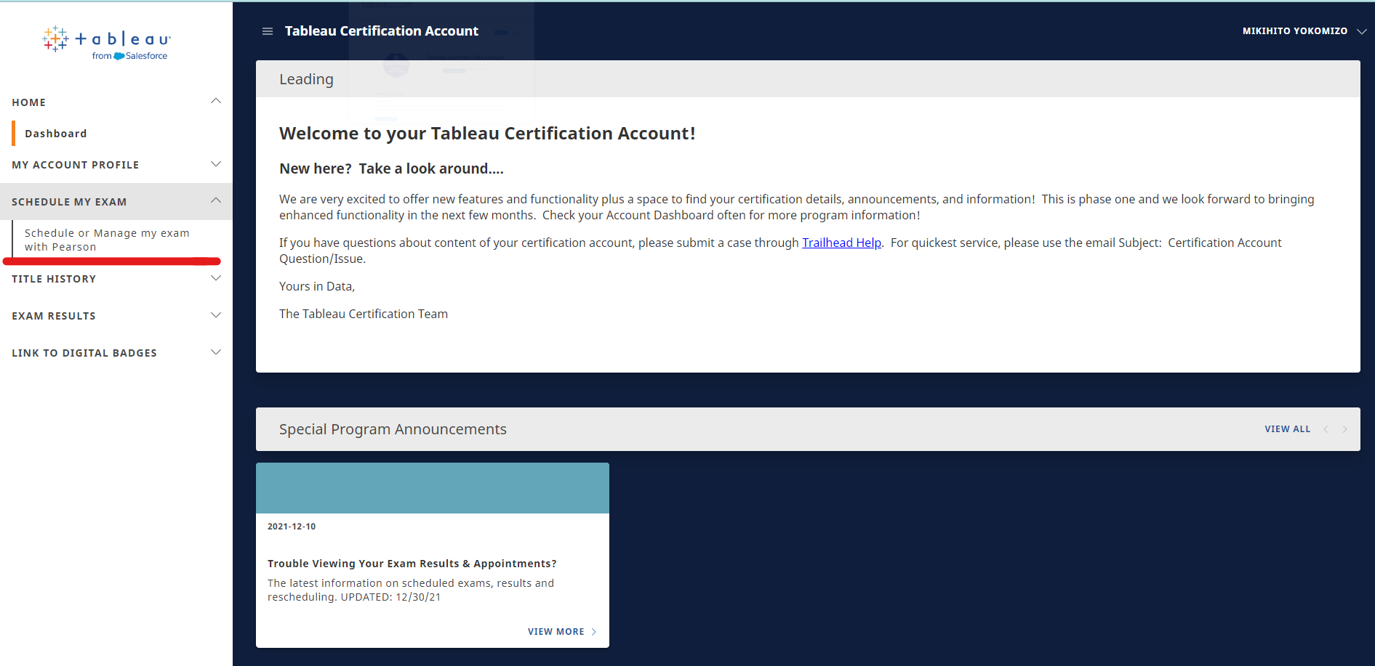Open the announcement card teal banner
Viewport: 1375px width, 666px height.
coord(433,488)
